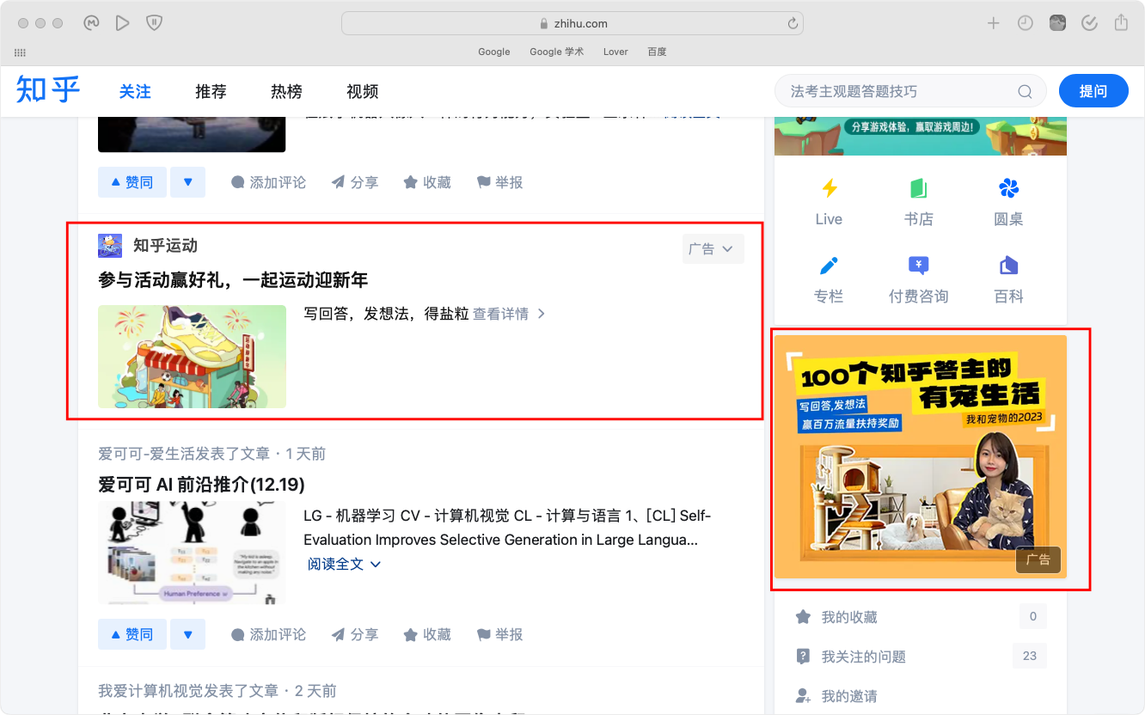Screen dimensions: 1145x715
Task: Click the blue 提问 button
Action: [x=1093, y=91]
